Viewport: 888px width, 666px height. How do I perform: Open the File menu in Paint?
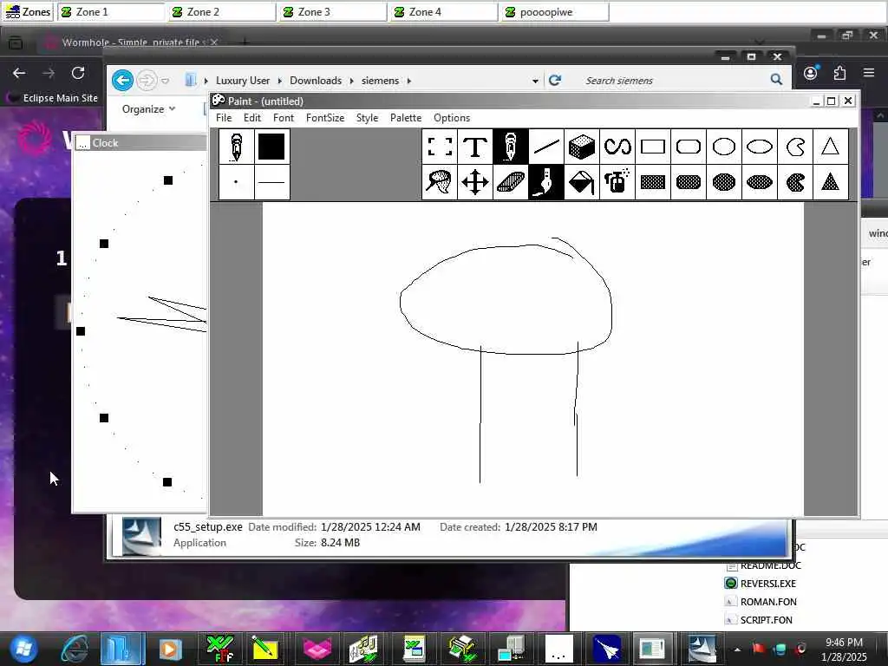224,118
